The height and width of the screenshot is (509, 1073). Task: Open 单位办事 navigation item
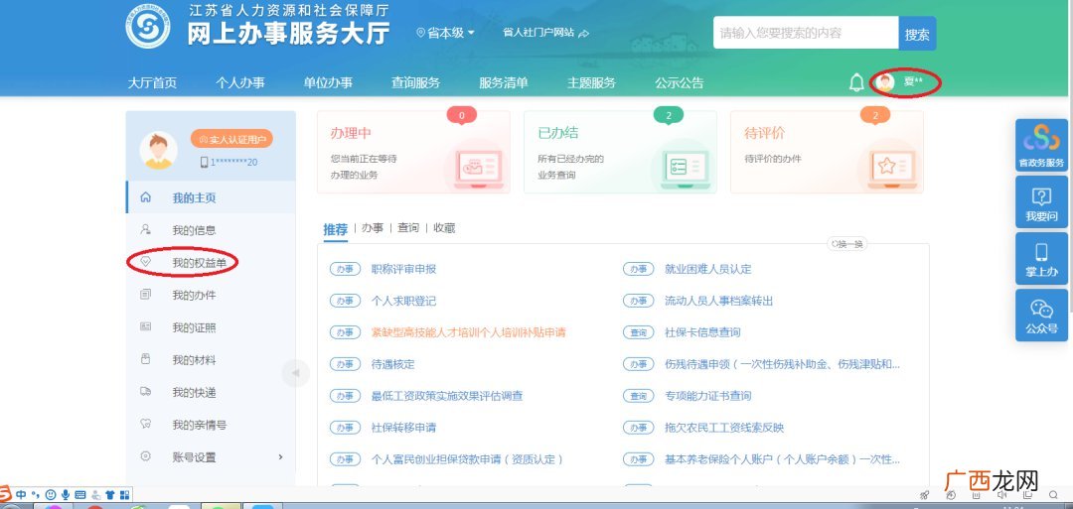pyautogui.click(x=328, y=83)
